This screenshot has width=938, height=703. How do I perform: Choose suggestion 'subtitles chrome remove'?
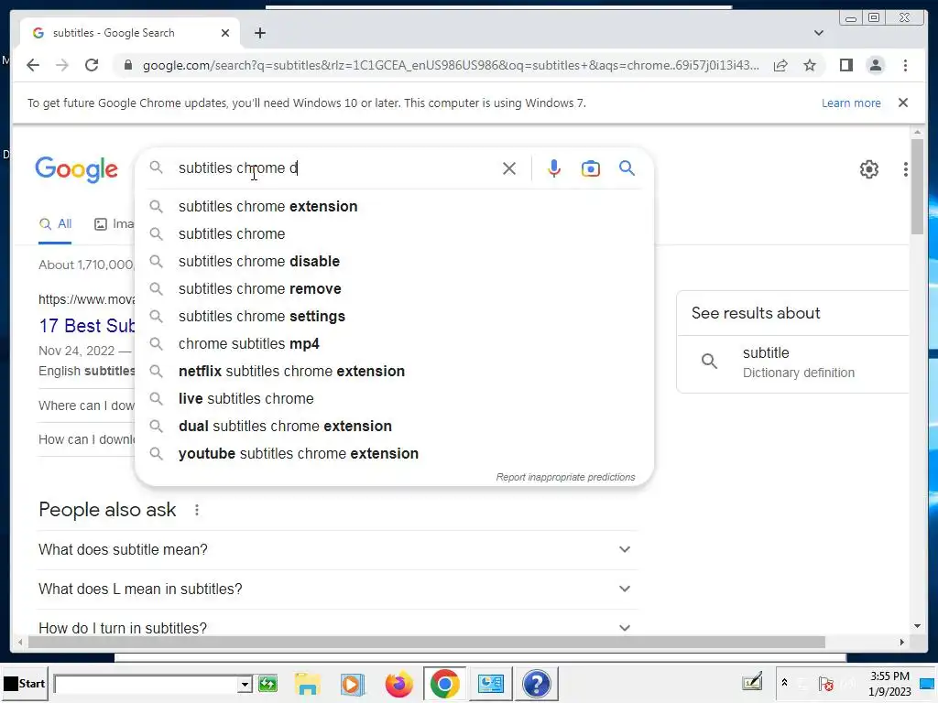pyautogui.click(x=395, y=288)
